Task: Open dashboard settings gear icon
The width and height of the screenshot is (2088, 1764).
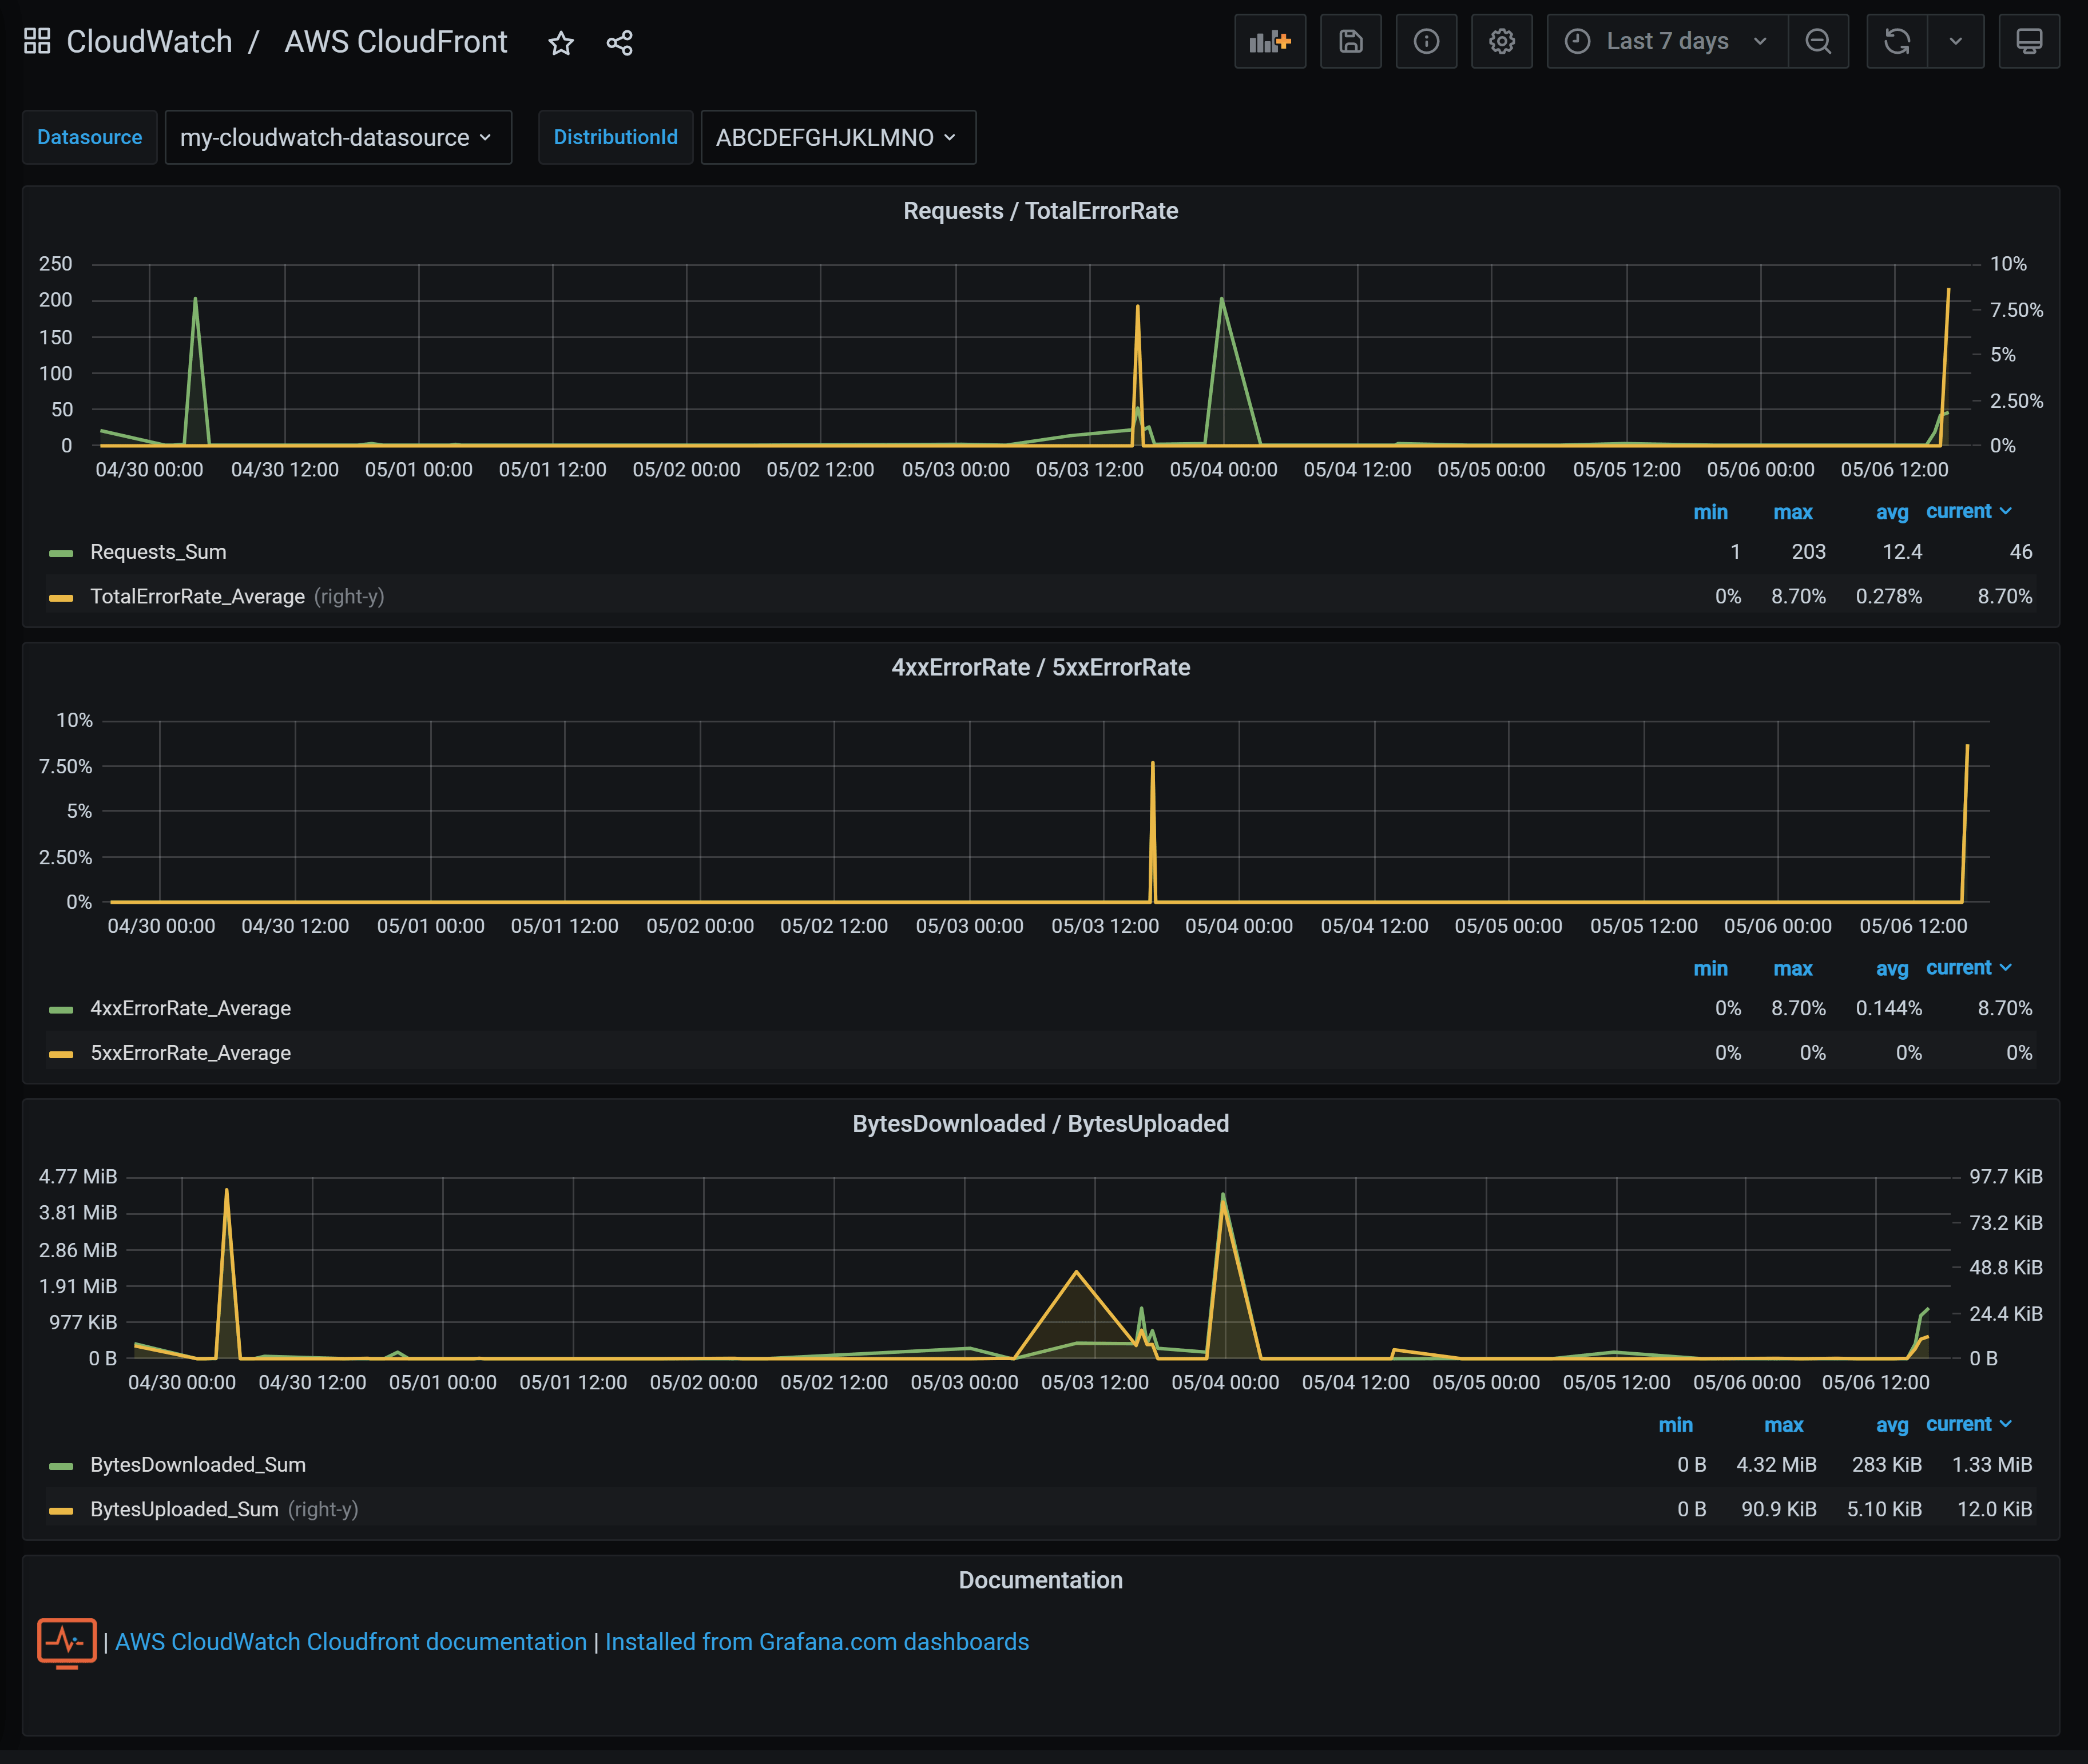Action: click(x=1501, y=41)
